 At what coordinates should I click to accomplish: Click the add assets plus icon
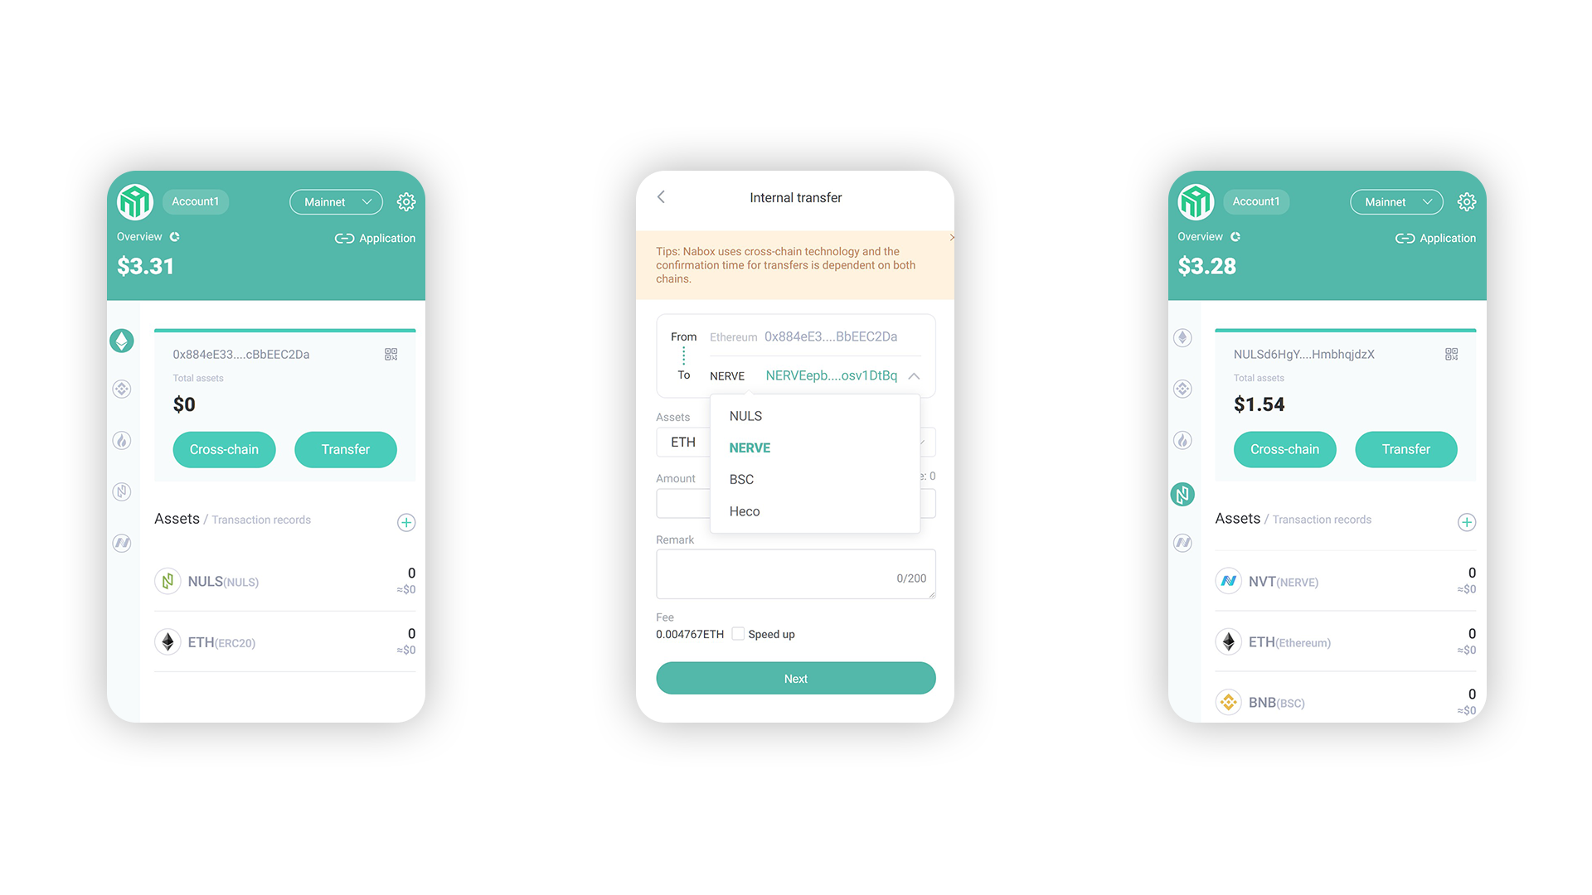click(x=405, y=522)
